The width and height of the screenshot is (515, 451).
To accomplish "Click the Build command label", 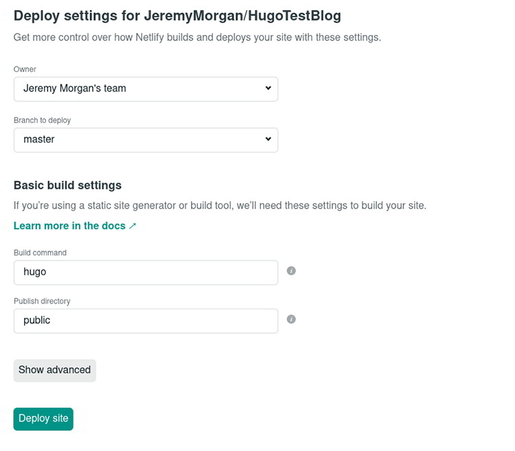I will (40, 253).
